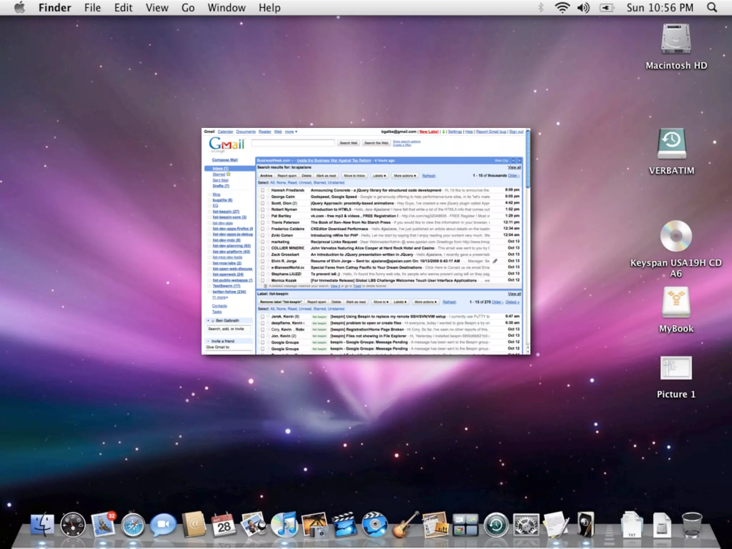Open System Preferences from the Dock
This screenshot has height=549, width=732.
(x=526, y=525)
